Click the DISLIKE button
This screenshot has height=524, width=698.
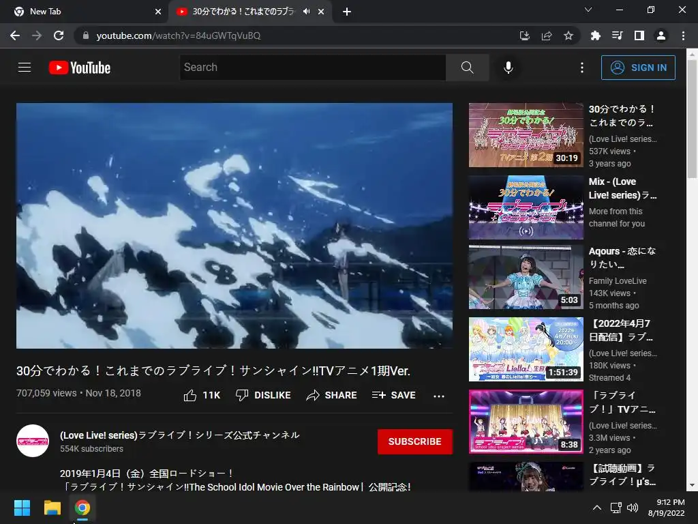(263, 395)
